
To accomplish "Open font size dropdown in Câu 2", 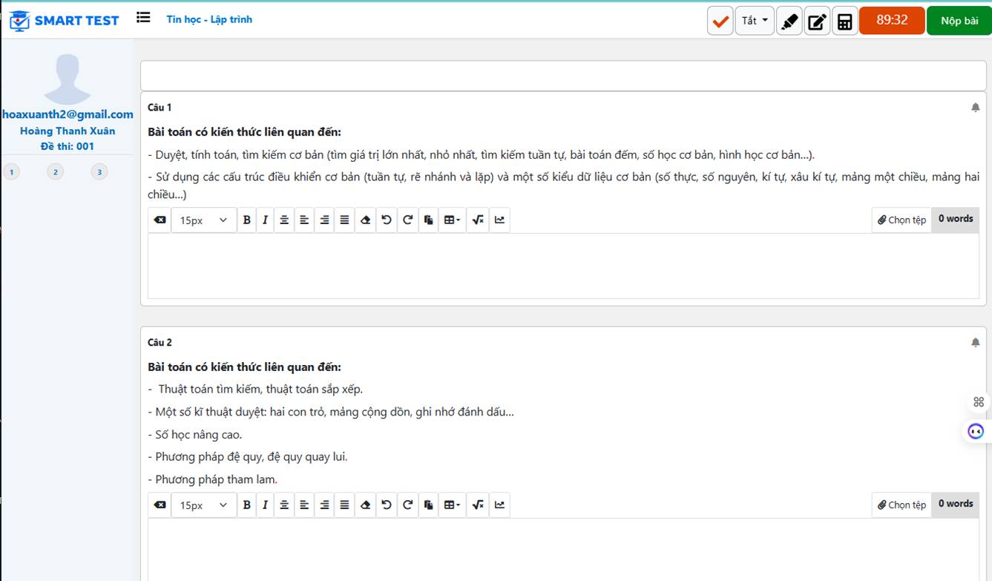I will coord(204,505).
